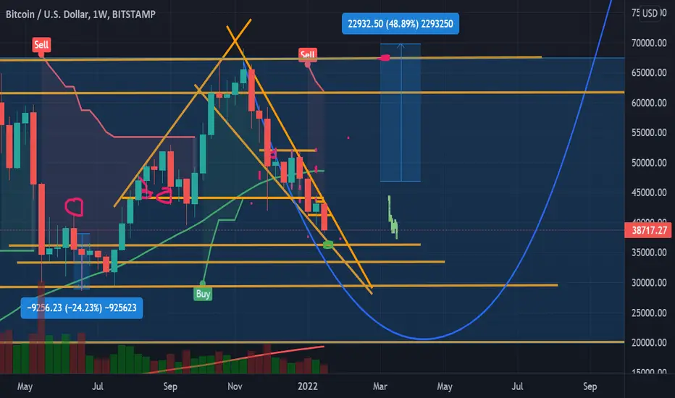Select the orange horizontal line at 20000
Viewport: 675px width, 398px height.
[312, 342]
